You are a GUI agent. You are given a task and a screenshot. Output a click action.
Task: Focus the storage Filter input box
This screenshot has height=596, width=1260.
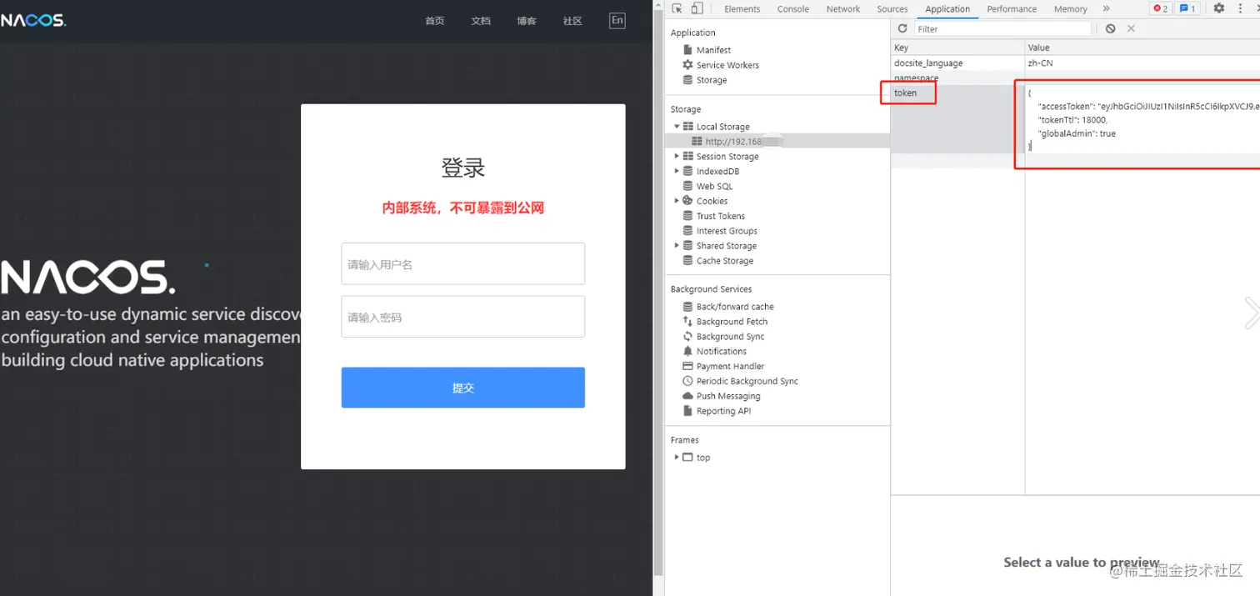1002,28
